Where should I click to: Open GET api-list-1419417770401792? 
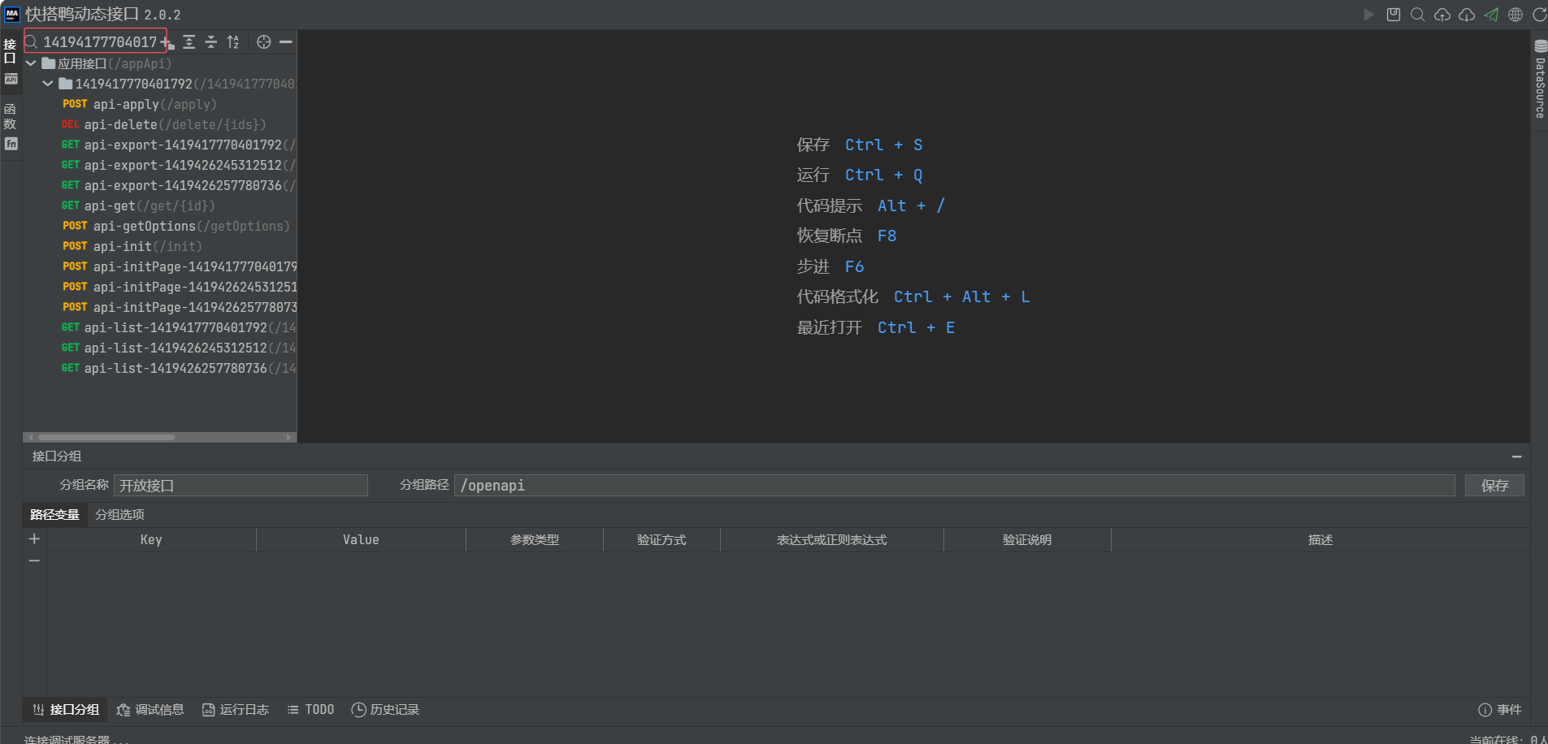click(160, 327)
